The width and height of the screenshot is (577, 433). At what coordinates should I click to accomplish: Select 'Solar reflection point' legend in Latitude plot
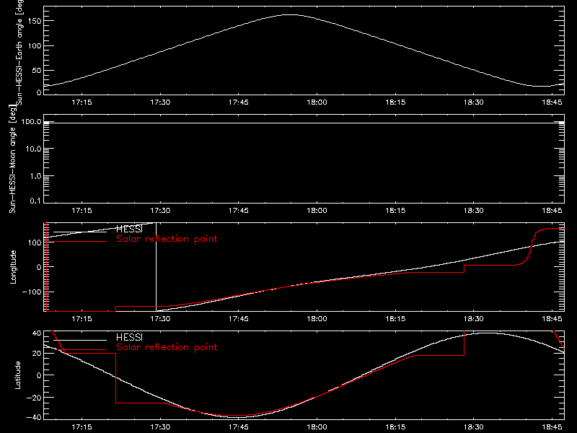point(167,347)
